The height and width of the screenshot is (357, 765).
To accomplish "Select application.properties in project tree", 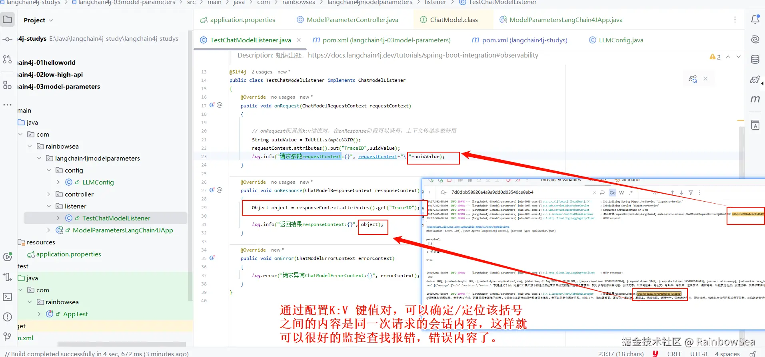I will pyautogui.click(x=69, y=254).
